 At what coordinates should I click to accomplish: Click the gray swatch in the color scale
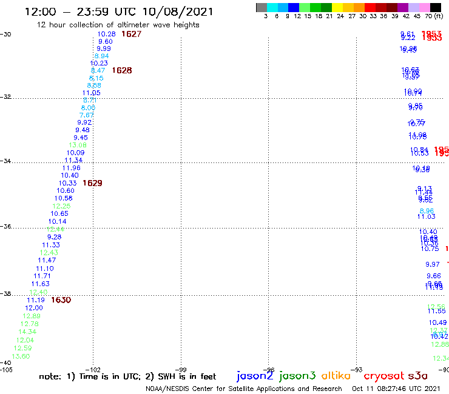[x=262, y=7]
